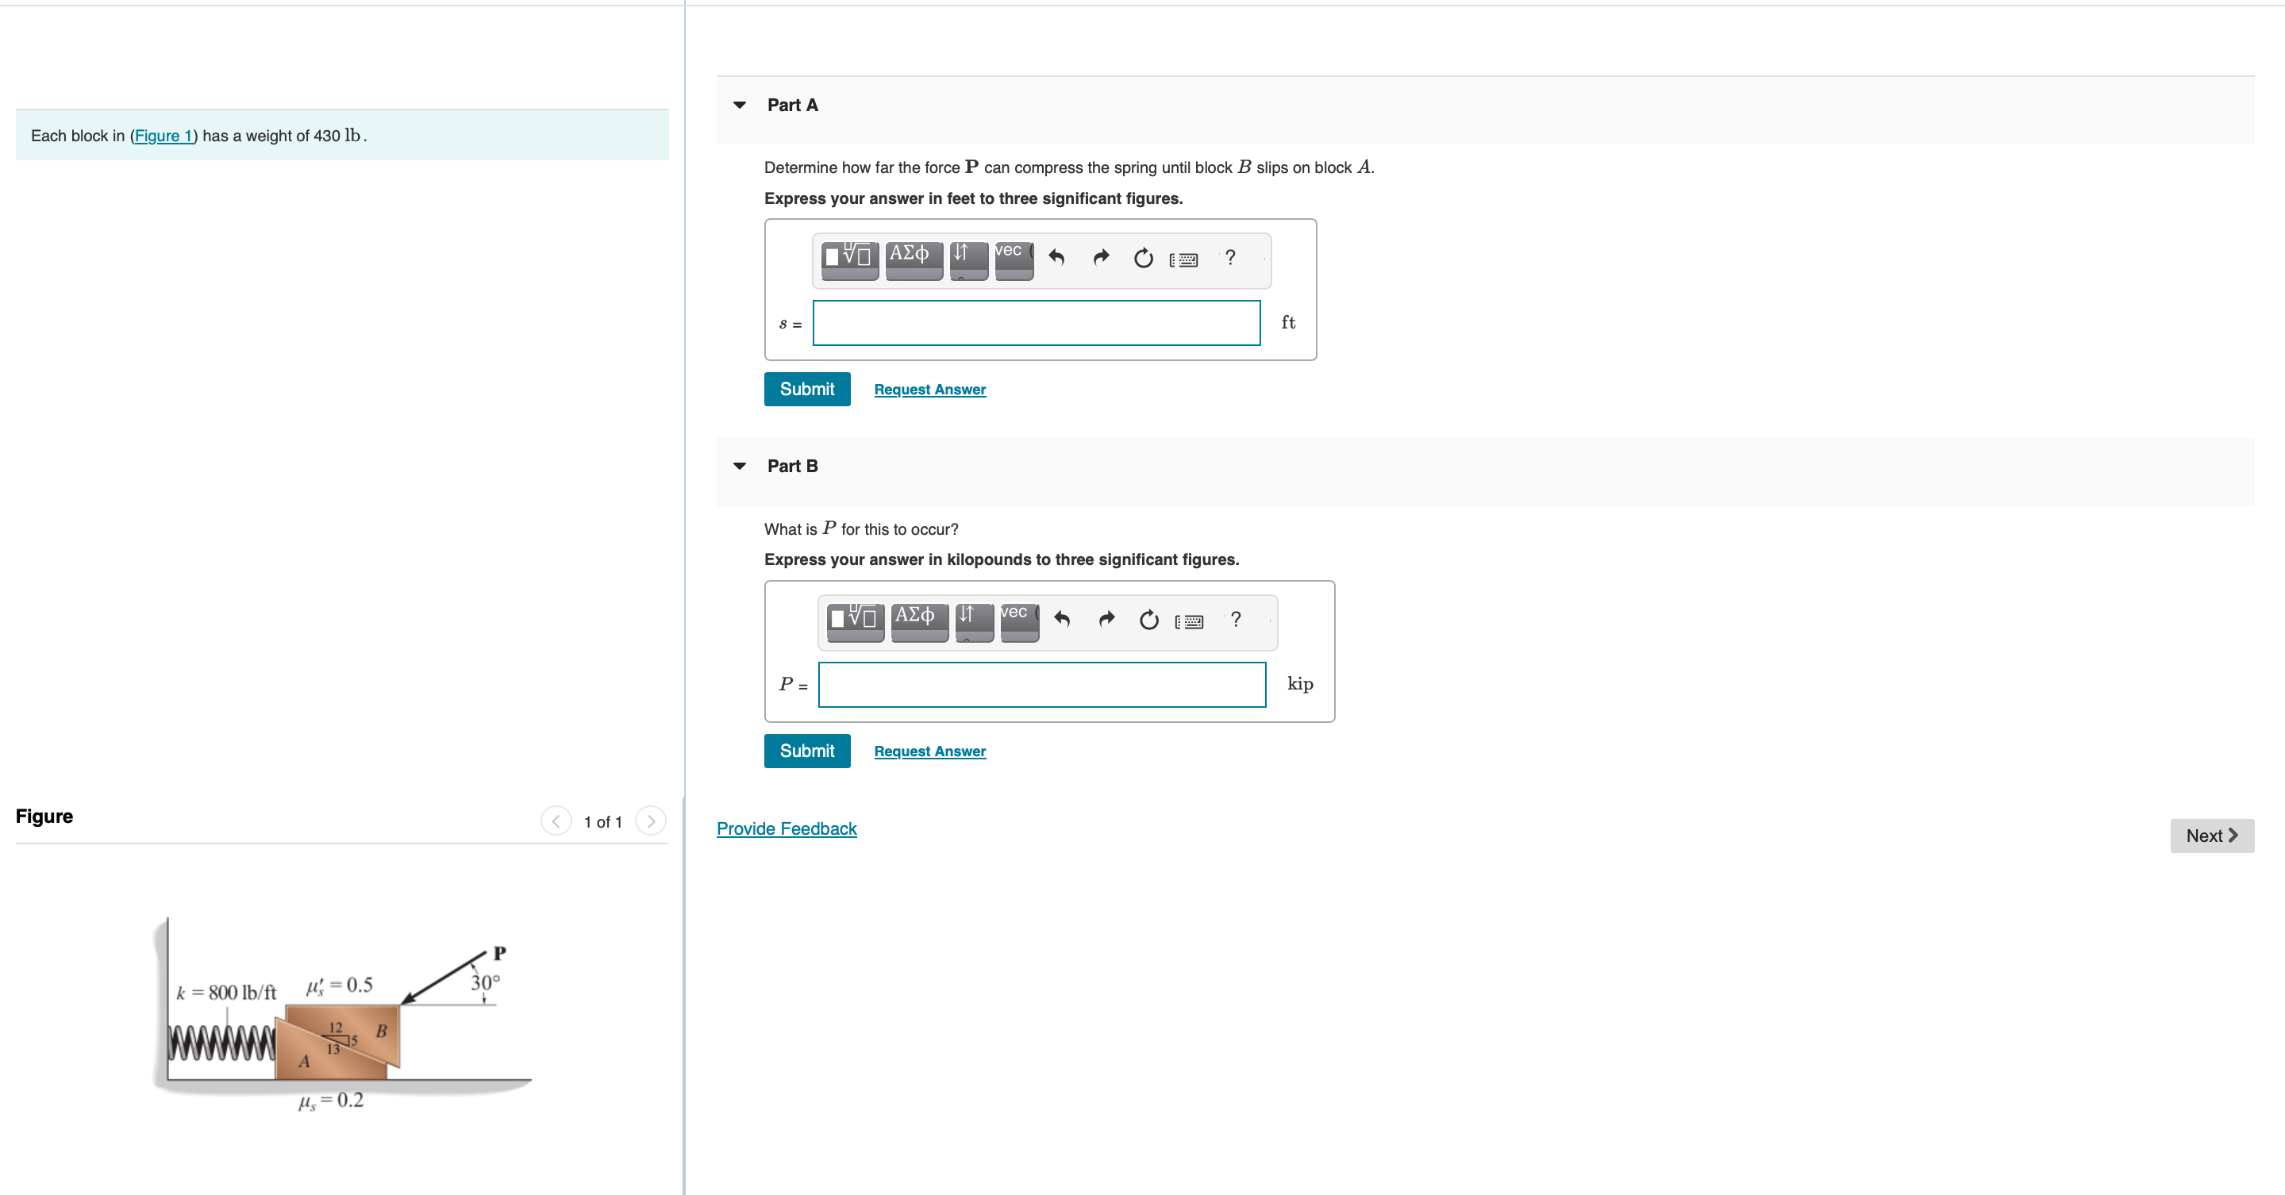Click Part A math template icon
This screenshot has width=2285, height=1195.
click(849, 258)
